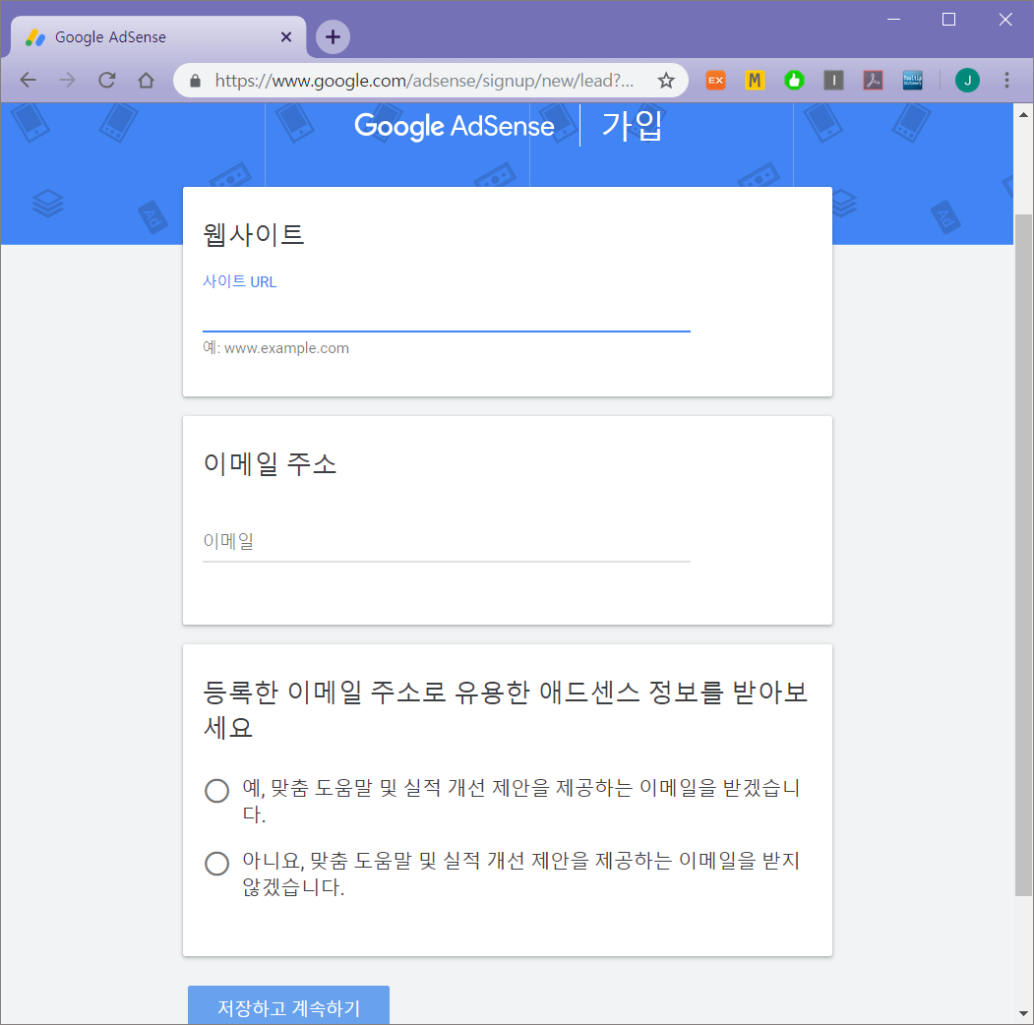Close the Chrome window
1034x1025 pixels.
click(1005, 20)
